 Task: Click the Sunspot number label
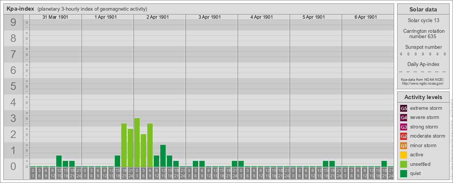(x=423, y=47)
